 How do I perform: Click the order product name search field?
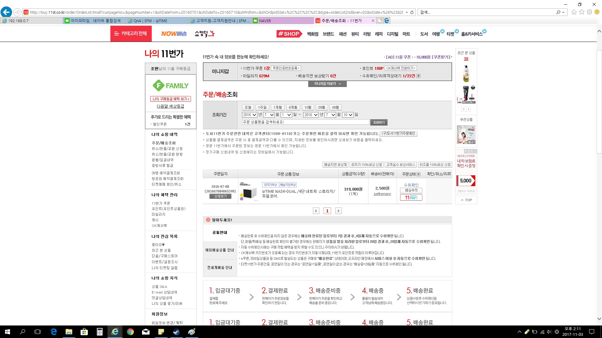click(x=305, y=122)
